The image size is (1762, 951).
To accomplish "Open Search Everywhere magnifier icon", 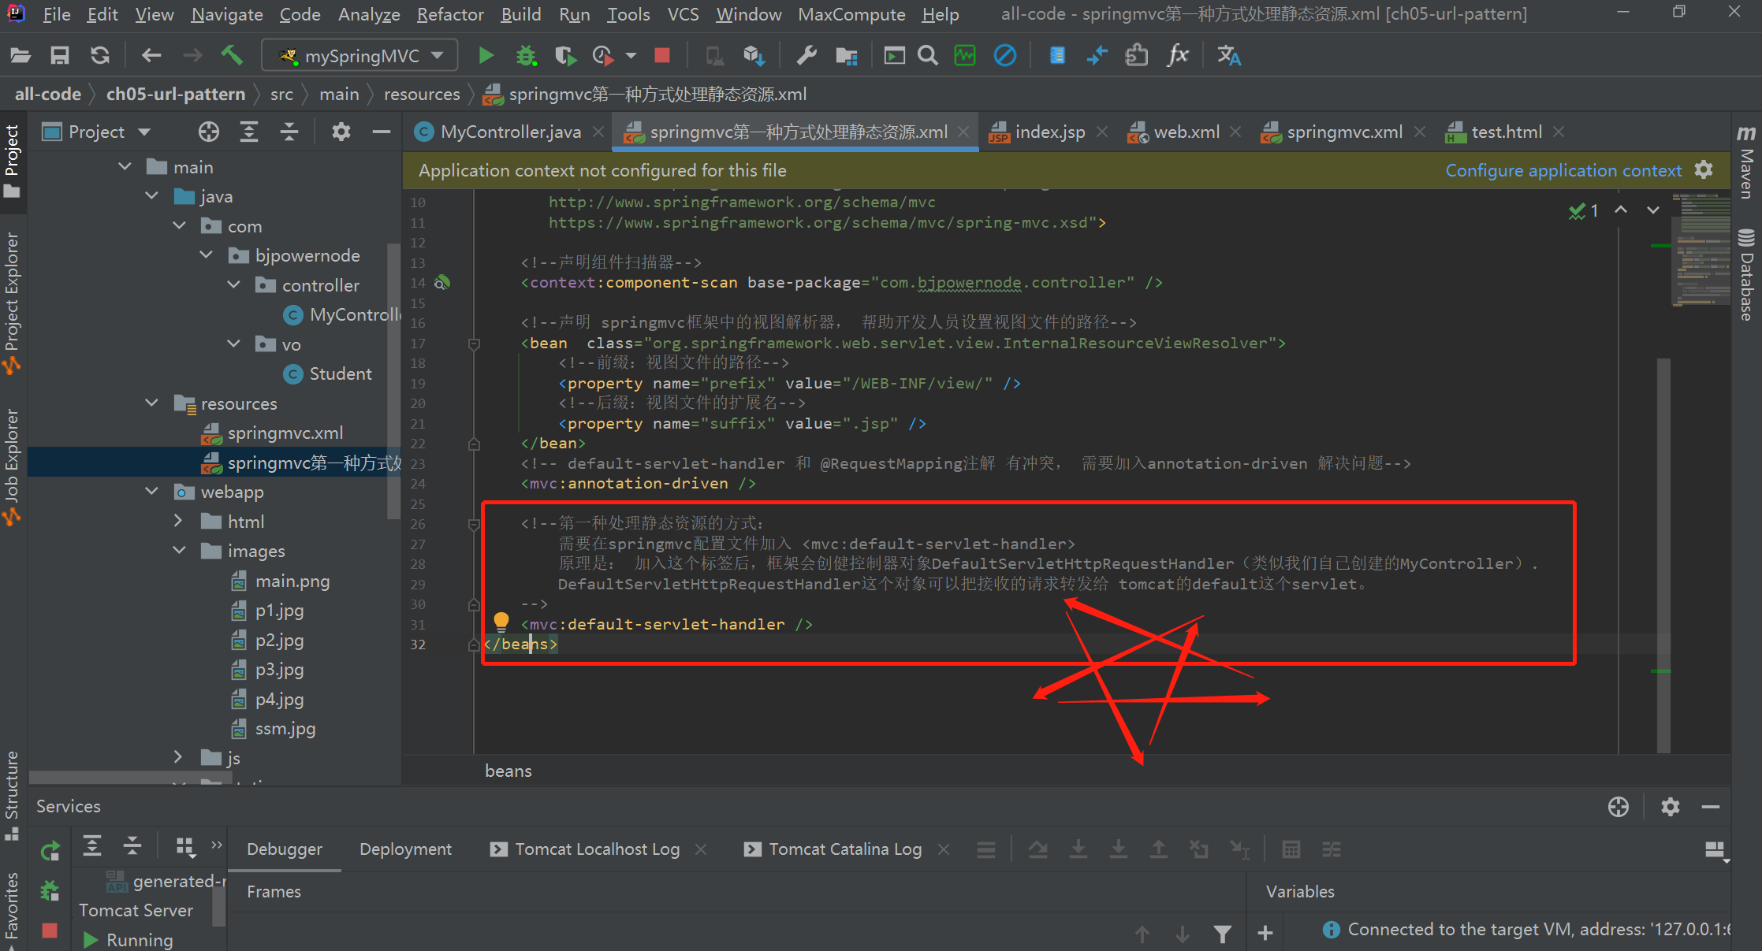I will [928, 55].
